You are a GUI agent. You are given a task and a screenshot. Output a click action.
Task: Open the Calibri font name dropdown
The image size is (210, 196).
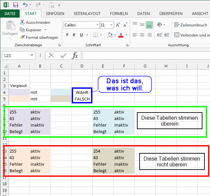coord(98,25)
